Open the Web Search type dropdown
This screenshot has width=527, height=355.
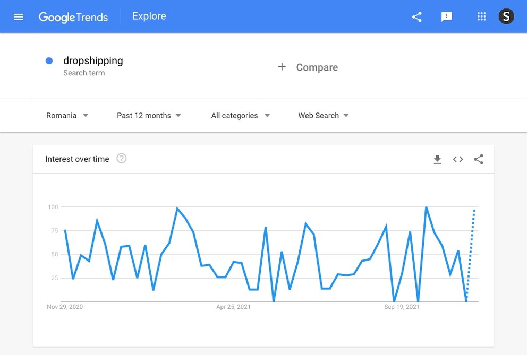tap(323, 116)
